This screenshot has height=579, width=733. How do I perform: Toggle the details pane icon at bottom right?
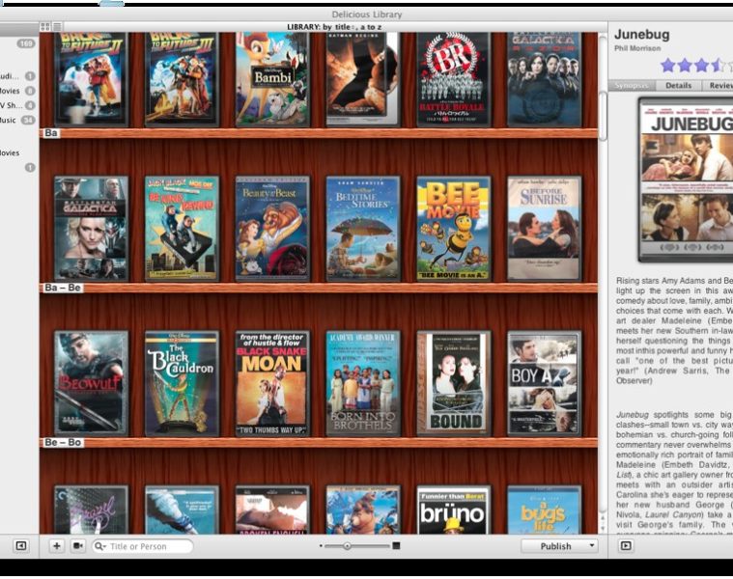(626, 546)
